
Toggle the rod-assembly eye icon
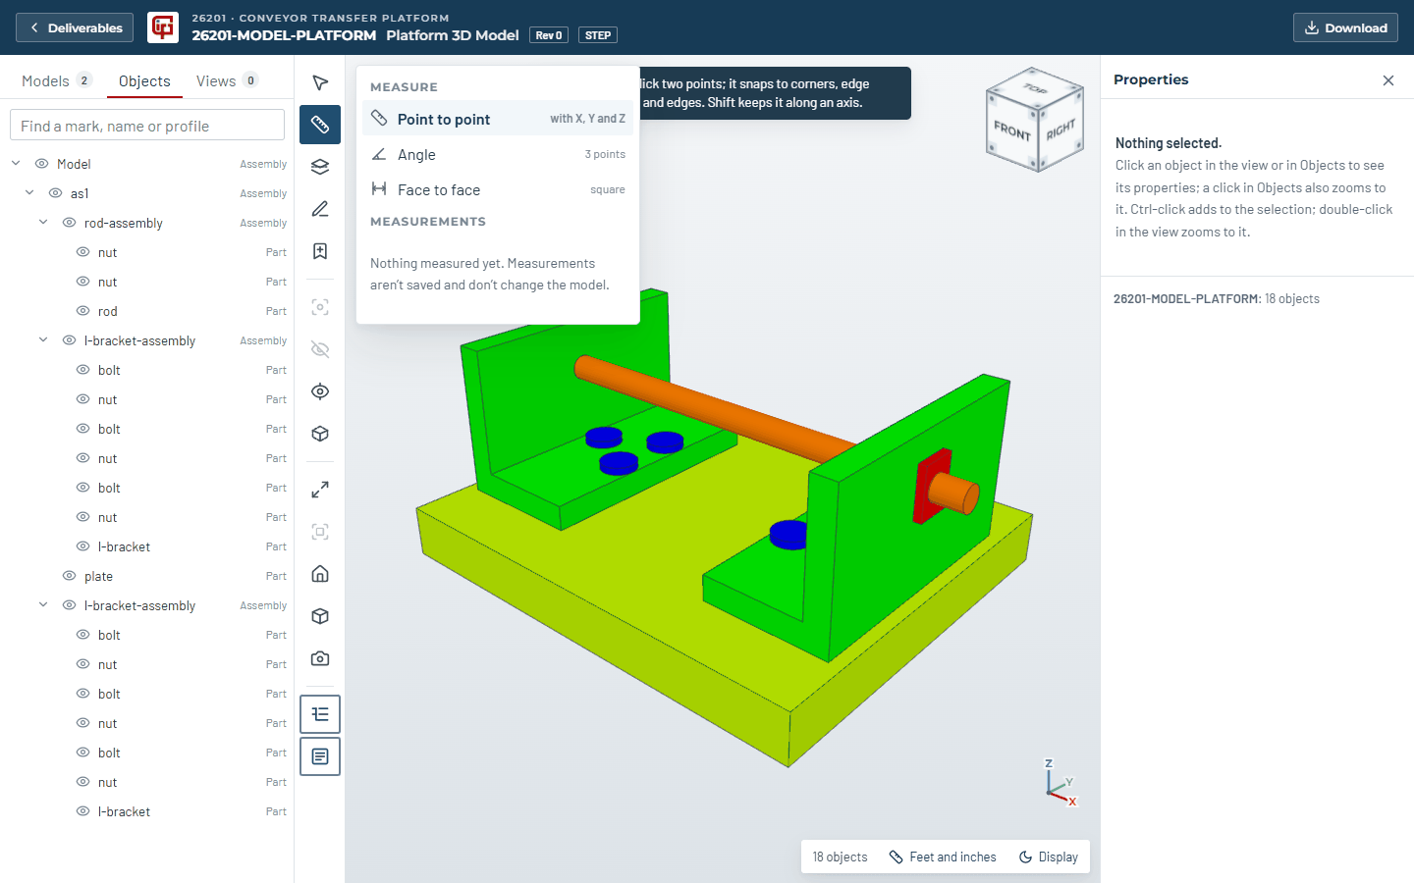click(70, 223)
